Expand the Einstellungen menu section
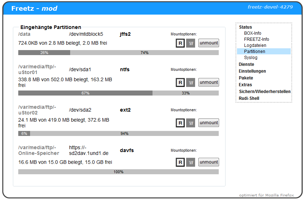Viewport: 305px width, 200px height. pyautogui.click(x=252, y=71)
